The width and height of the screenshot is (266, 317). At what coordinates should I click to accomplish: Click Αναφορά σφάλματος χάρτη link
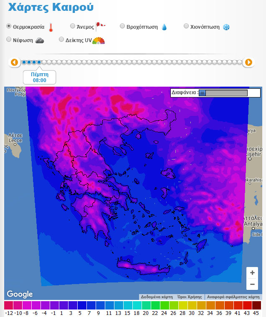click(x=233, y=297)
